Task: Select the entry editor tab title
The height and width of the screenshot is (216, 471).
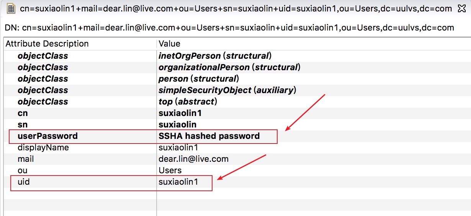Action: pos(235,8)
